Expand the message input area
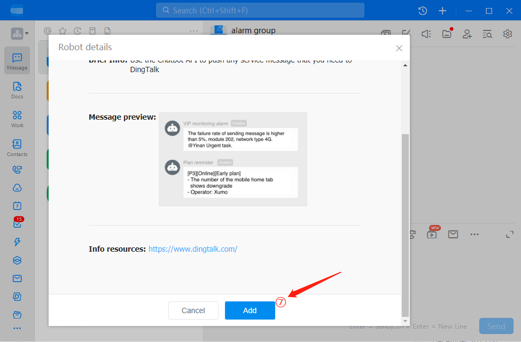This screenshot has width=521, height=342. 509,235
